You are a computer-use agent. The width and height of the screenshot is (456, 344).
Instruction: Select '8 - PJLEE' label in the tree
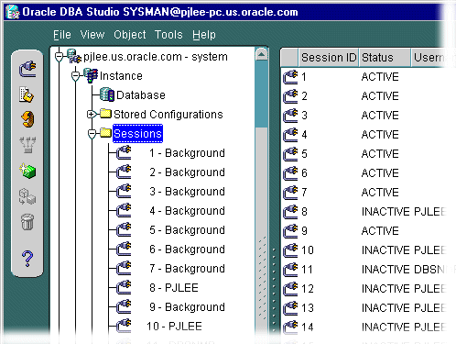click(174, 288)
